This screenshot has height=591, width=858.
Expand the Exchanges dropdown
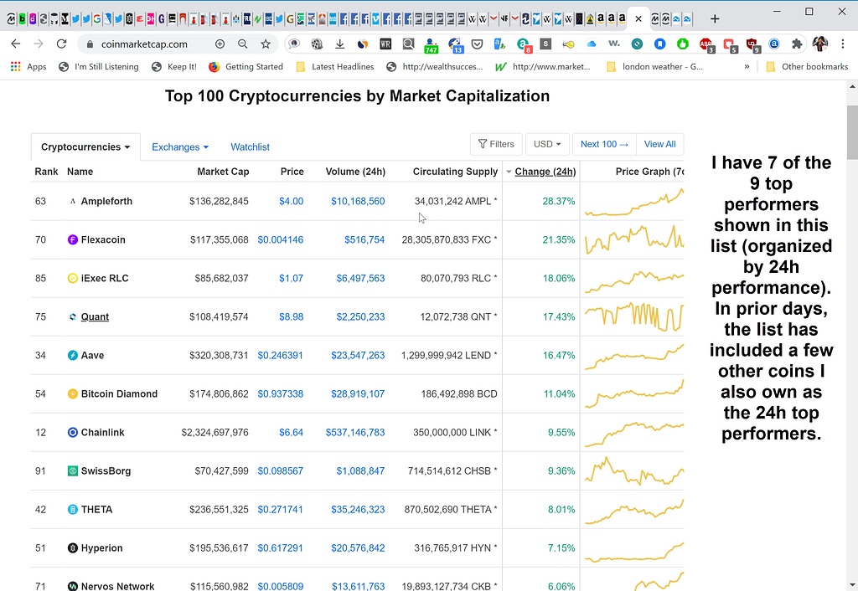tap(180, 147)
